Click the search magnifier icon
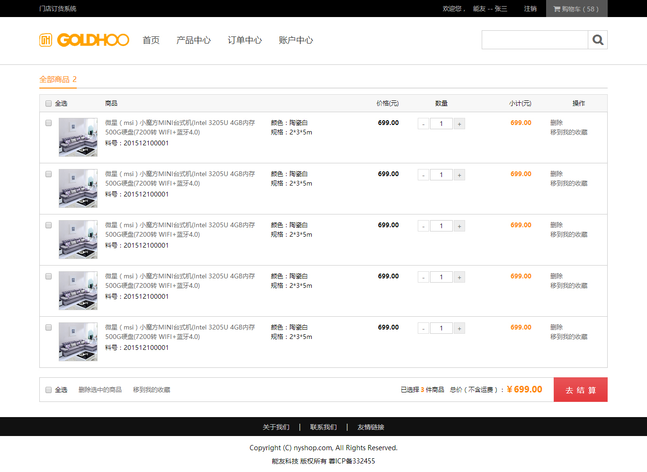The image size is (647, 472). [x=598, y=40]
